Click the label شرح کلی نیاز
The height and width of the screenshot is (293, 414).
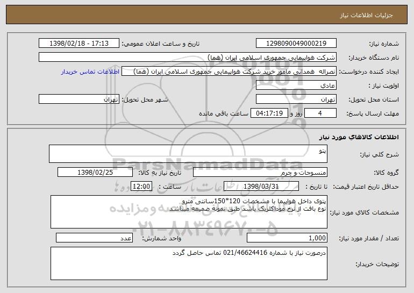click(x=379, y=155)
